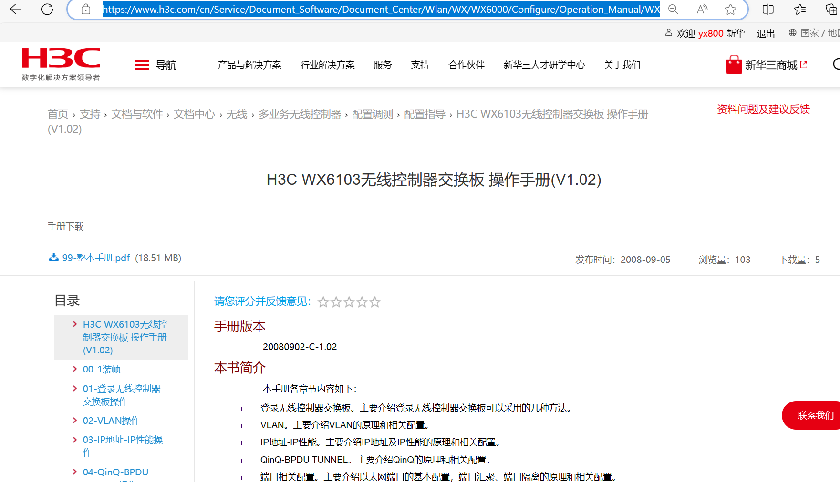Bookmark this page with the star icon

coord(730,9)
